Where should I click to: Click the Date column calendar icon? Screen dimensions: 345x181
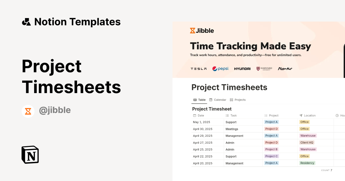[194, 115]
